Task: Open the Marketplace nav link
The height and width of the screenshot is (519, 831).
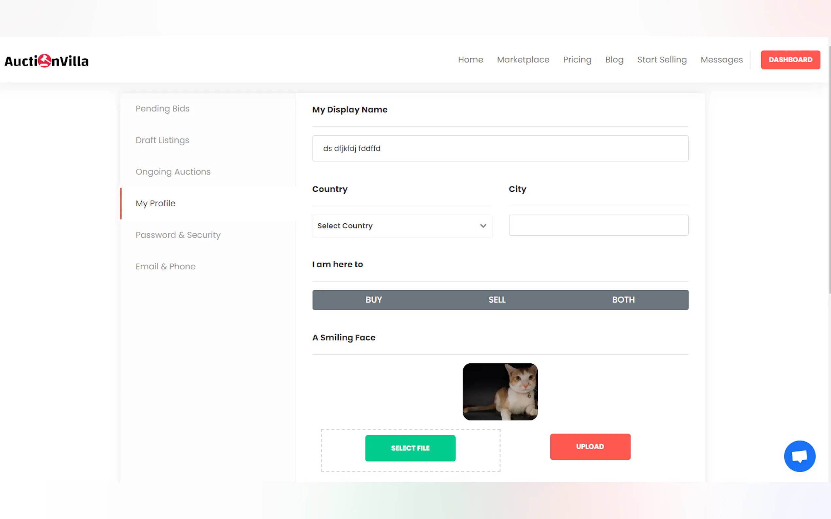Action: tap(523, 60)
